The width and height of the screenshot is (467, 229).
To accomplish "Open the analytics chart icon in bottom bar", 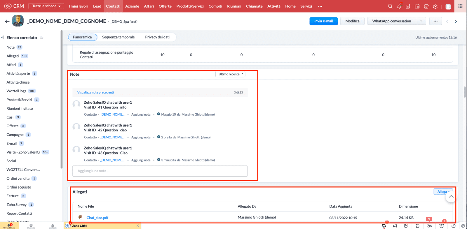I will point(406,226).
